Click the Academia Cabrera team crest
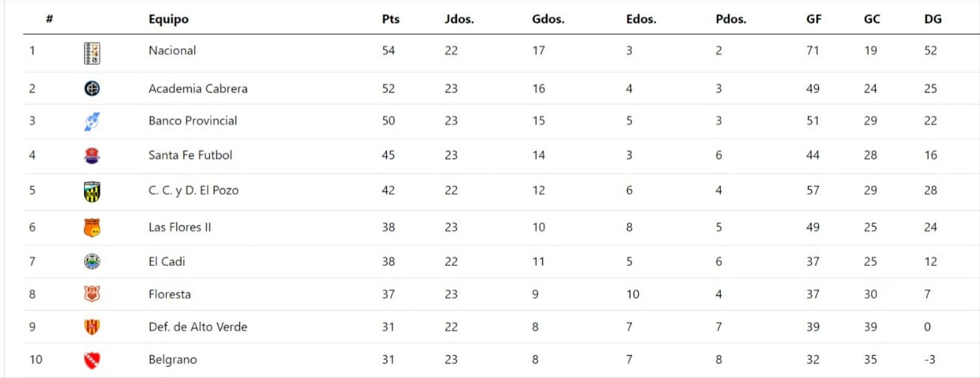 [92, 89]
